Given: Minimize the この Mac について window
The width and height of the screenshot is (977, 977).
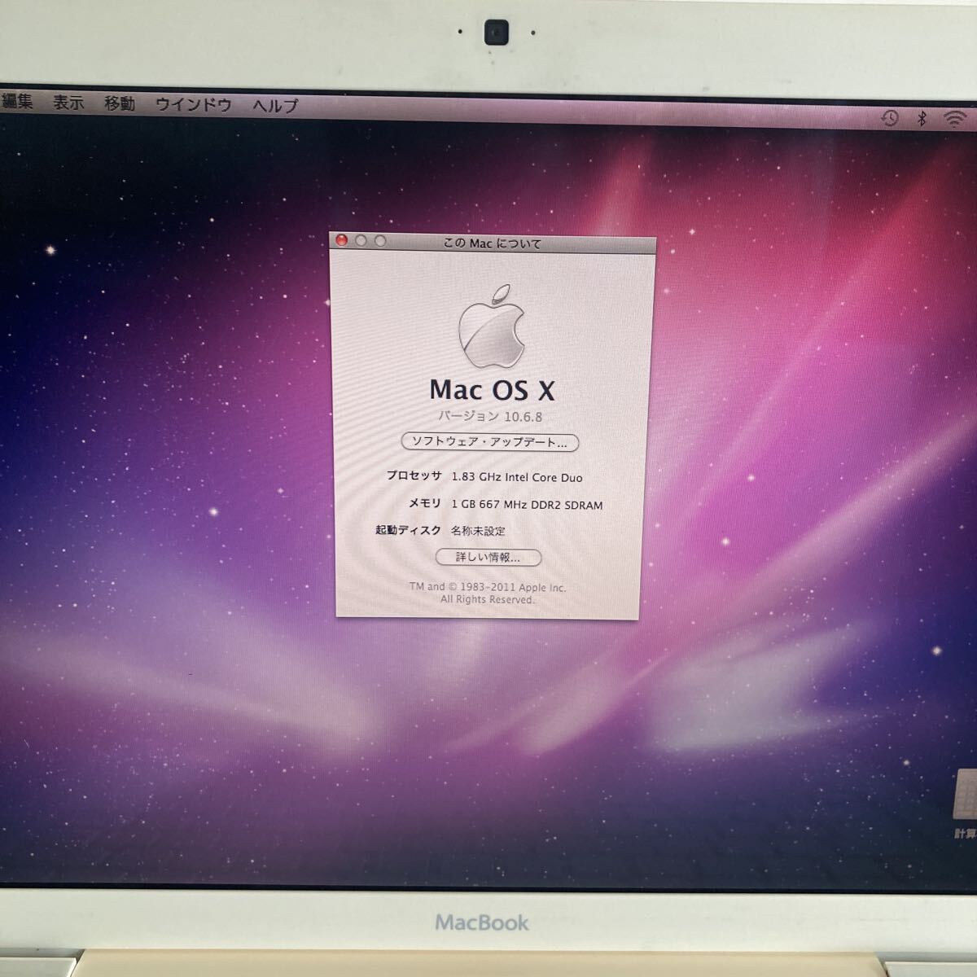Looking at the screenshot, I should click(361, 241).
